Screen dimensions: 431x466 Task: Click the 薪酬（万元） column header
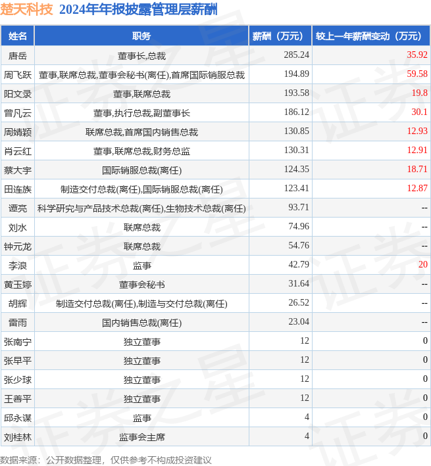click(280, 36)
